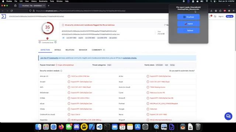Open Finder from the Dock
The image size is (236, 132).
[38, 127]
